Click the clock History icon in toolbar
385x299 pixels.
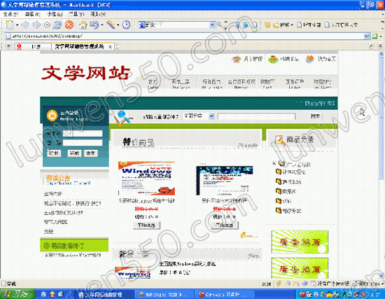(126, 25)
